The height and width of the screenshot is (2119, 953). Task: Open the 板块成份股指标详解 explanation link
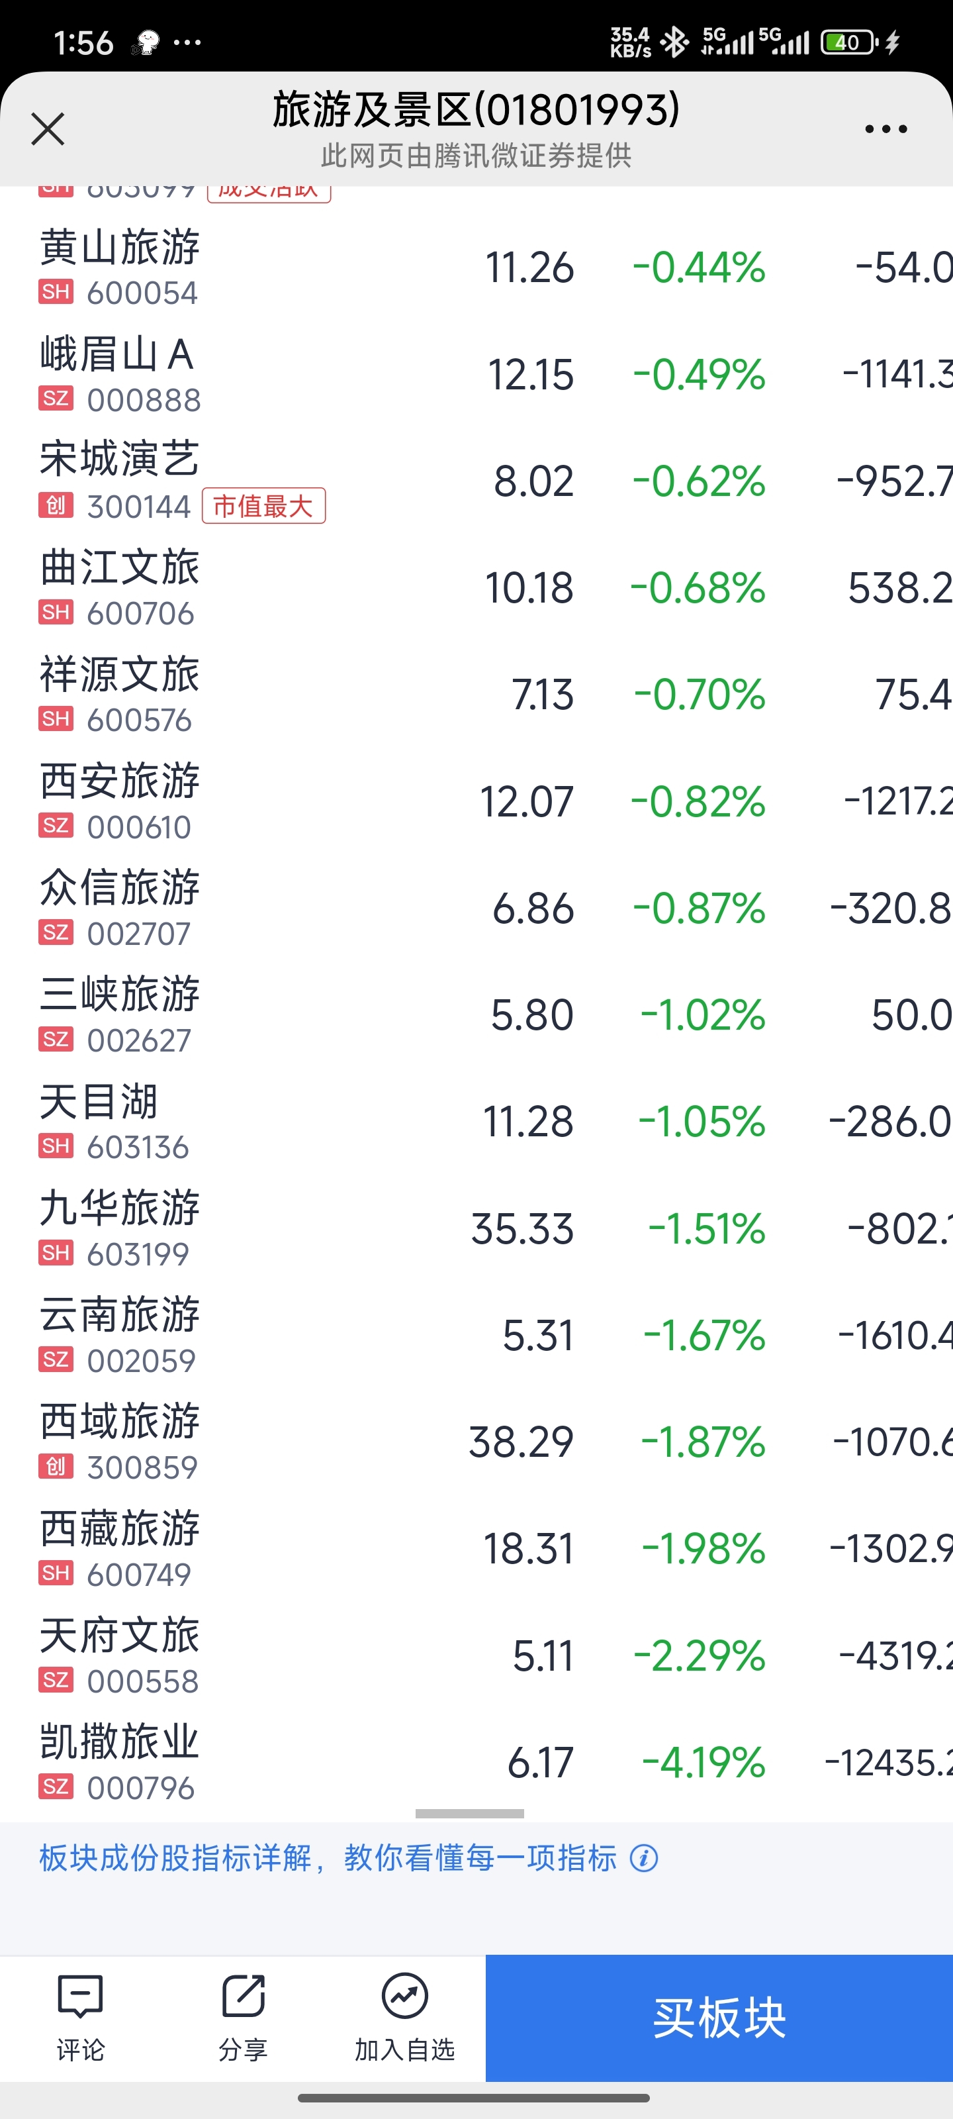pos(328,1857)
